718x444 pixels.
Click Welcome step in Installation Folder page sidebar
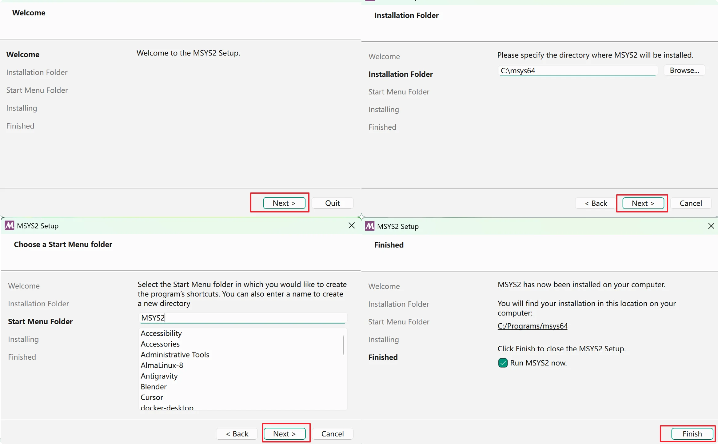coord(384,57)
